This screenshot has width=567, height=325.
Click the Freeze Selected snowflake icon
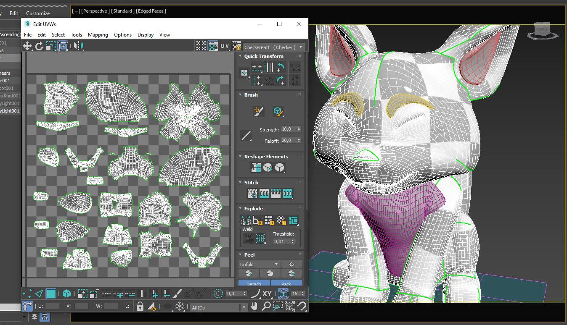point(180,307)
